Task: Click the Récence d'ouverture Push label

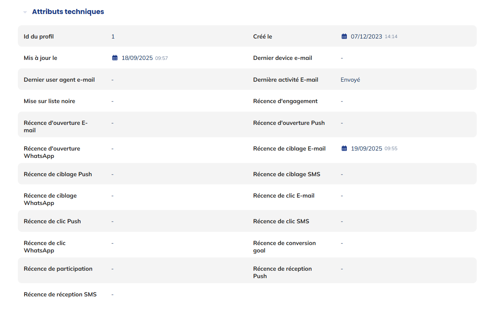Action: pos(289,123)
